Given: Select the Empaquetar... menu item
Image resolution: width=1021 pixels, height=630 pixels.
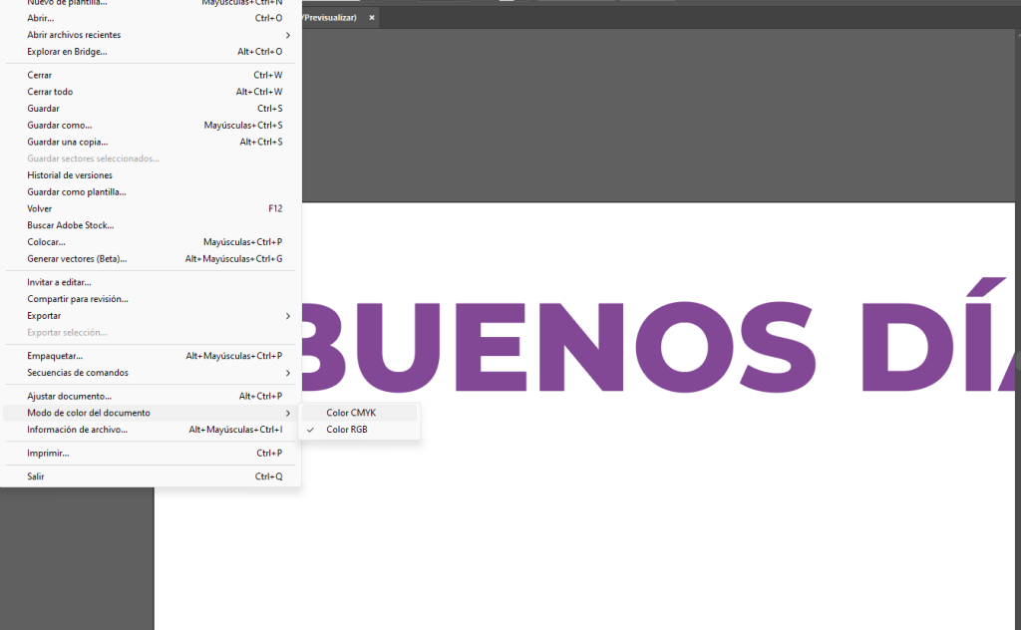Looking at the screenshot, I should (x=151, y=356).
